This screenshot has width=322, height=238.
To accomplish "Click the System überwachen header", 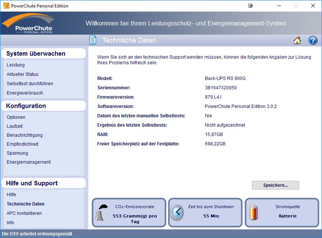I will 43,53.
